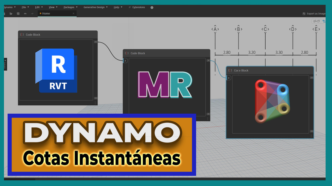This screenshot has height=186, width=332.
Task: Click the RVT Code Block title
Action: point(33,35)
